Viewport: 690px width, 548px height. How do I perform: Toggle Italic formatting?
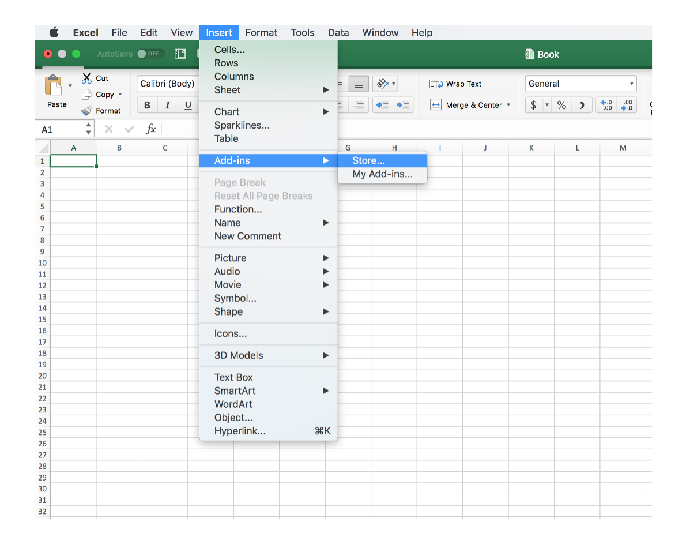click(167, 106)
